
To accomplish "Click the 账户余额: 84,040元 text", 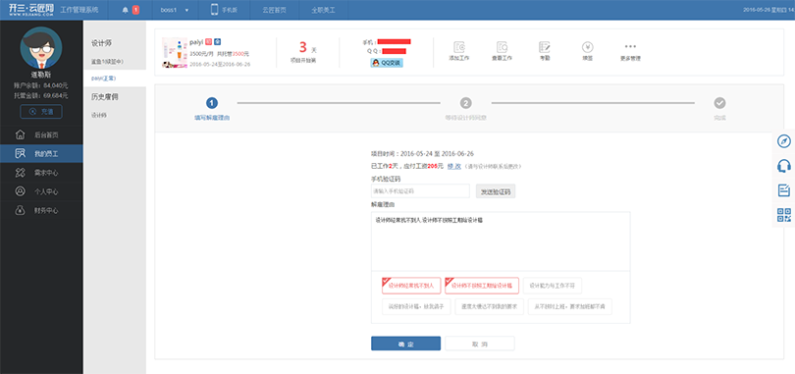I will click(41, 85).
